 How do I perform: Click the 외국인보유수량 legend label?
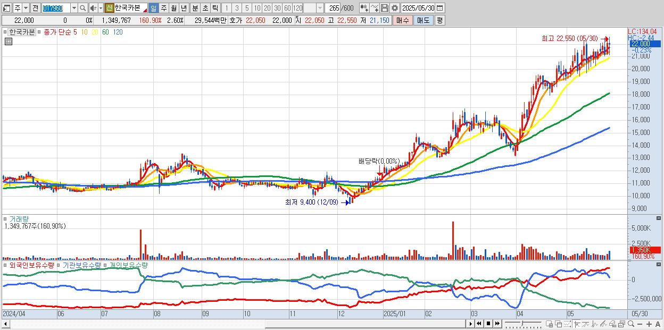pos(32,265)
